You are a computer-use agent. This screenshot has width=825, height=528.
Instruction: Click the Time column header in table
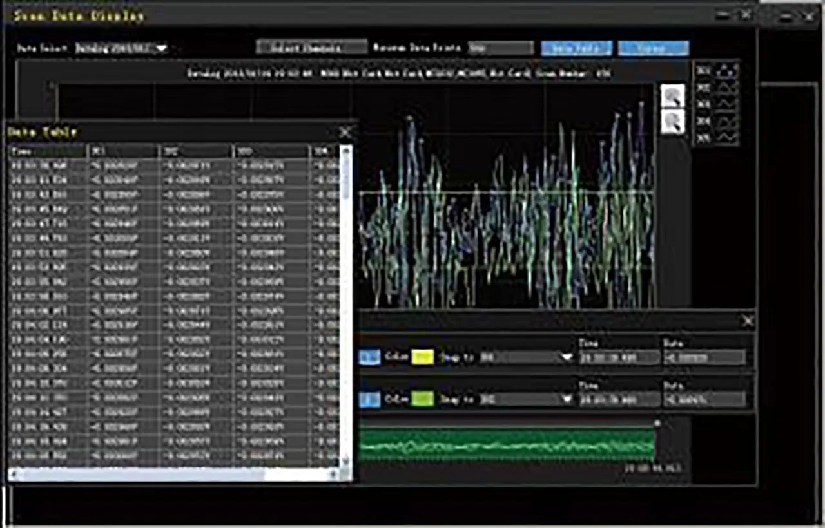tap(47, 152)
